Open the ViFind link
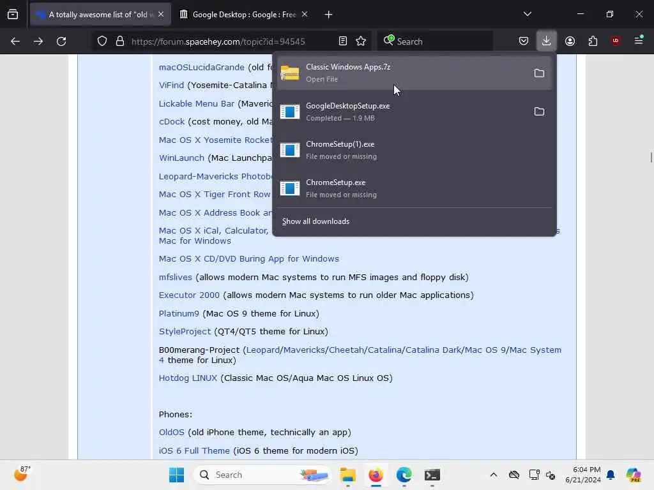Image resolution: width=654 pixels, height=490 pixels. tap(171, 85)
